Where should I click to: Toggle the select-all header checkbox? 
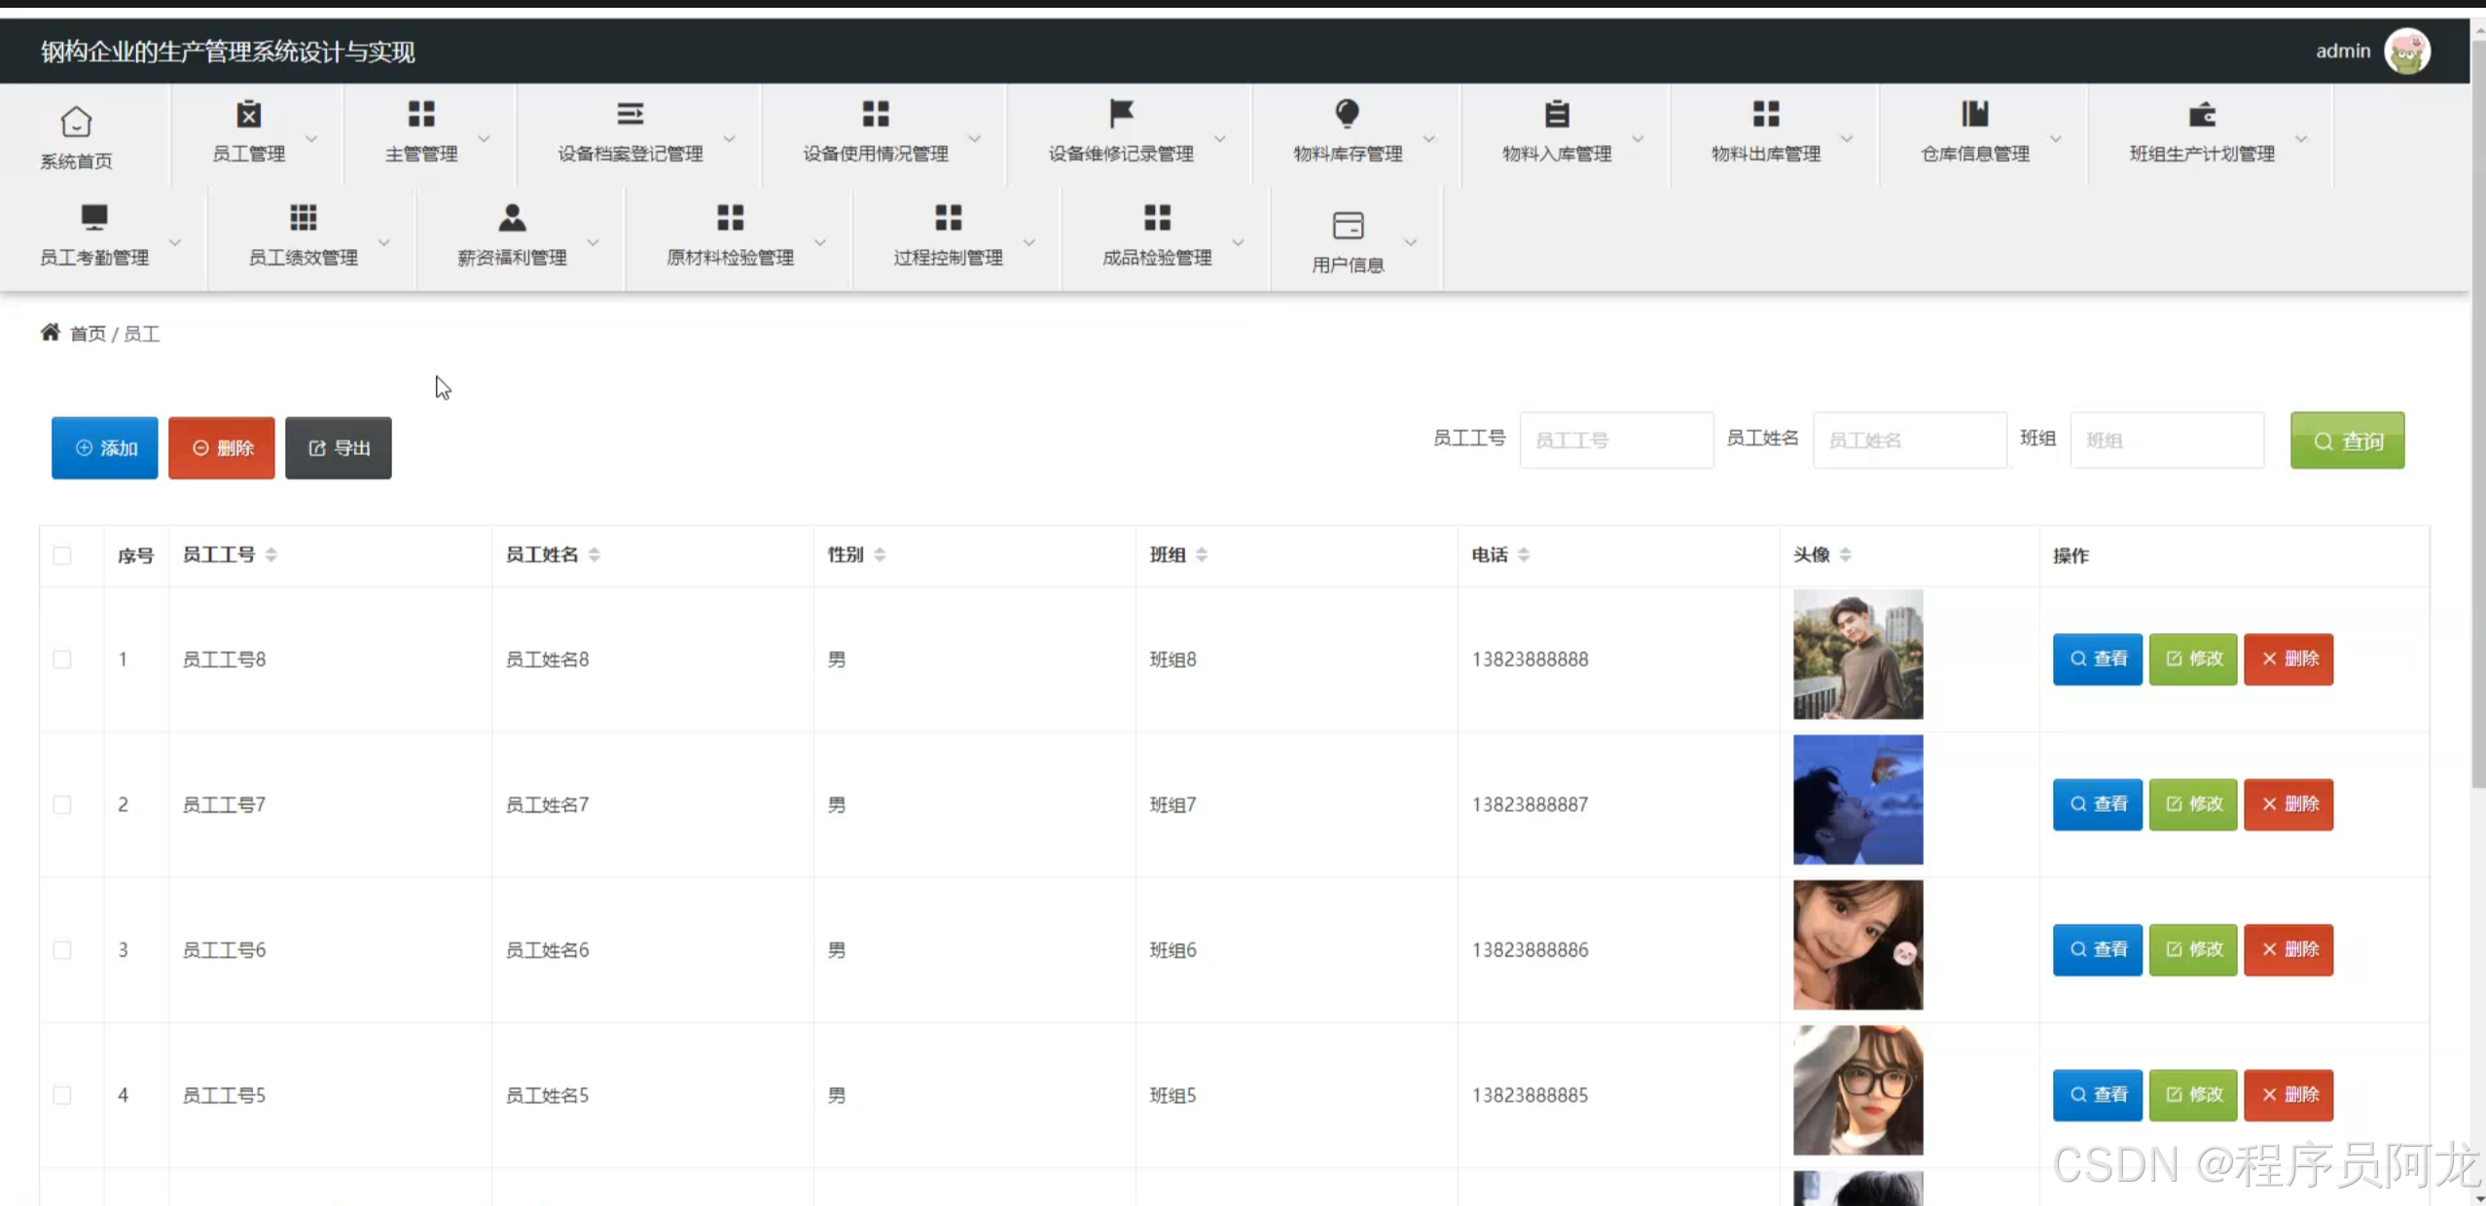pos(62,555)
